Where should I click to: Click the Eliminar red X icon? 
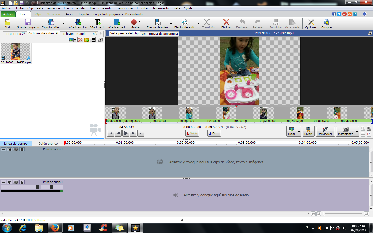(x=226, y=22)
